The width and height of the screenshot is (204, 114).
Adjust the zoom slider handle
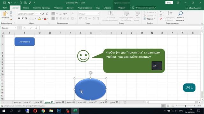pyautogui.click(x=186, y=106)
